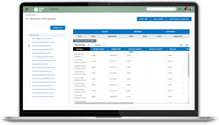Viewport: 219px width, 125px height.
Task: Click the export table icon
Action: 187,45
